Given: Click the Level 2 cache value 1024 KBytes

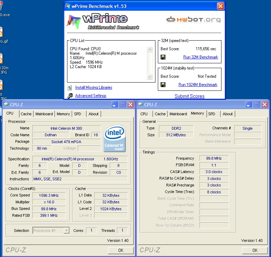Looking at the screenshot, I should (x=111, y=209).
